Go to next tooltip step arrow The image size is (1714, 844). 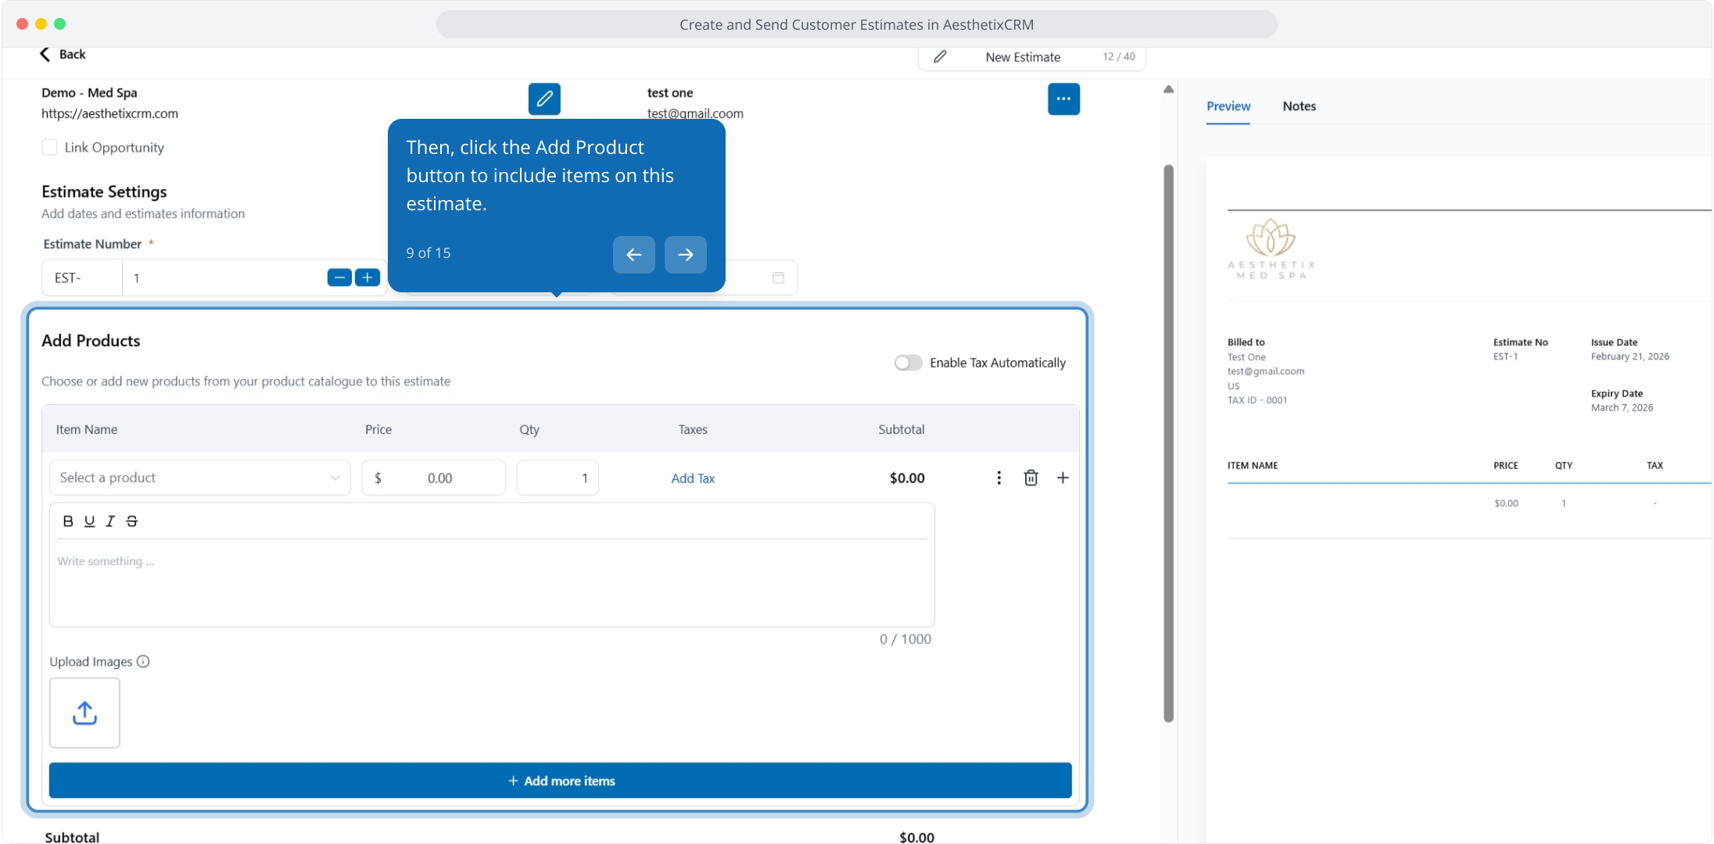point(685,255)
